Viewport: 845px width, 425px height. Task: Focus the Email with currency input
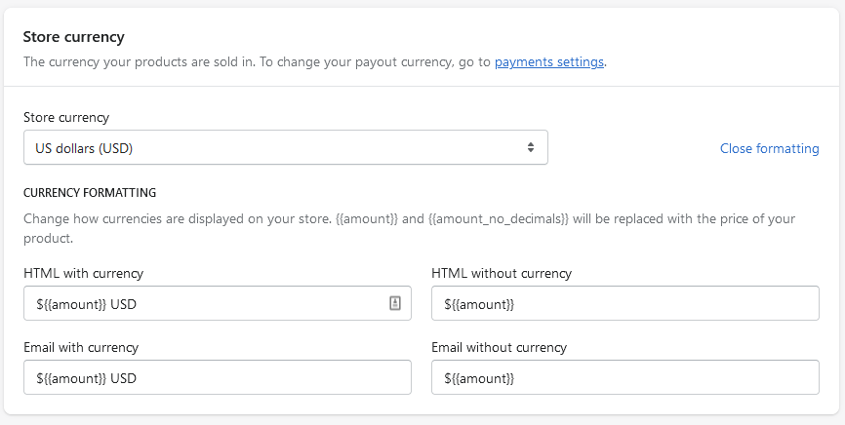[x=218, y=377]
